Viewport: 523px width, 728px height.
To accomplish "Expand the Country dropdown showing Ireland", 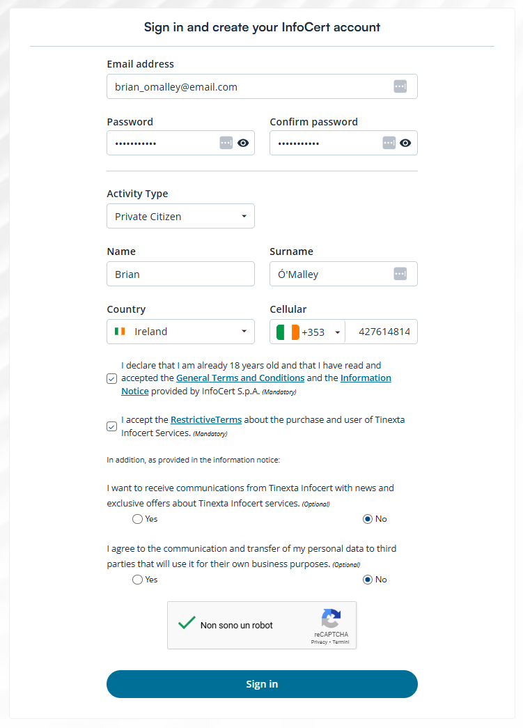I will [180, 332].
